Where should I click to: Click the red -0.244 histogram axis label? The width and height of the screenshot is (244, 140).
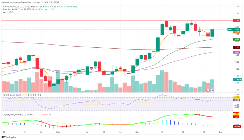(x=237, y=127)
